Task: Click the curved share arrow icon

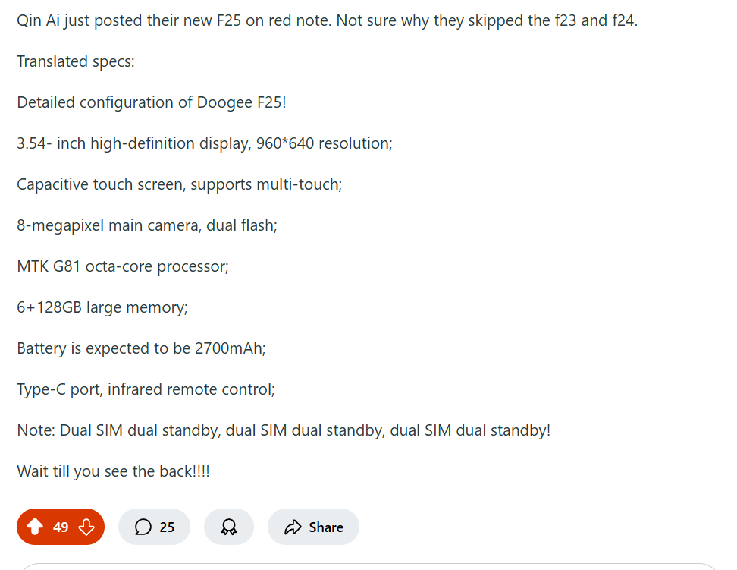Action: pyautogui.click(x=293, y=527)
